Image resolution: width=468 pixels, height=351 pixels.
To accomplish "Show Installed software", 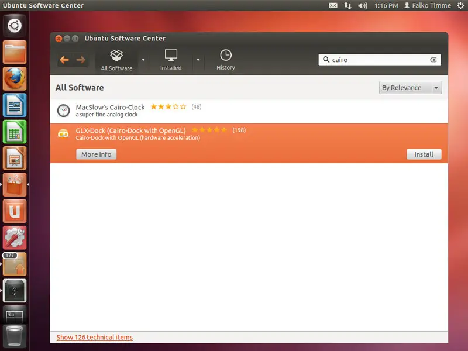I will point(171,60).
